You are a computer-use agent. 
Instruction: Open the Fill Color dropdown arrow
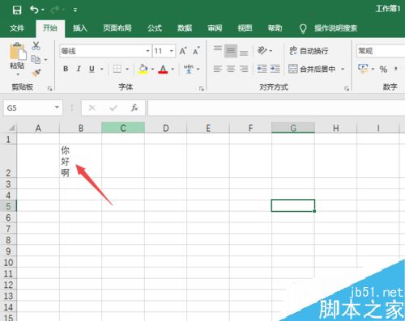tap(152, 70)
